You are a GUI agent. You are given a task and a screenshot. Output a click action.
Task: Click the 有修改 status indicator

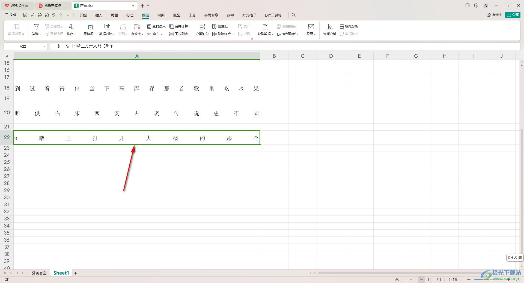494,15
